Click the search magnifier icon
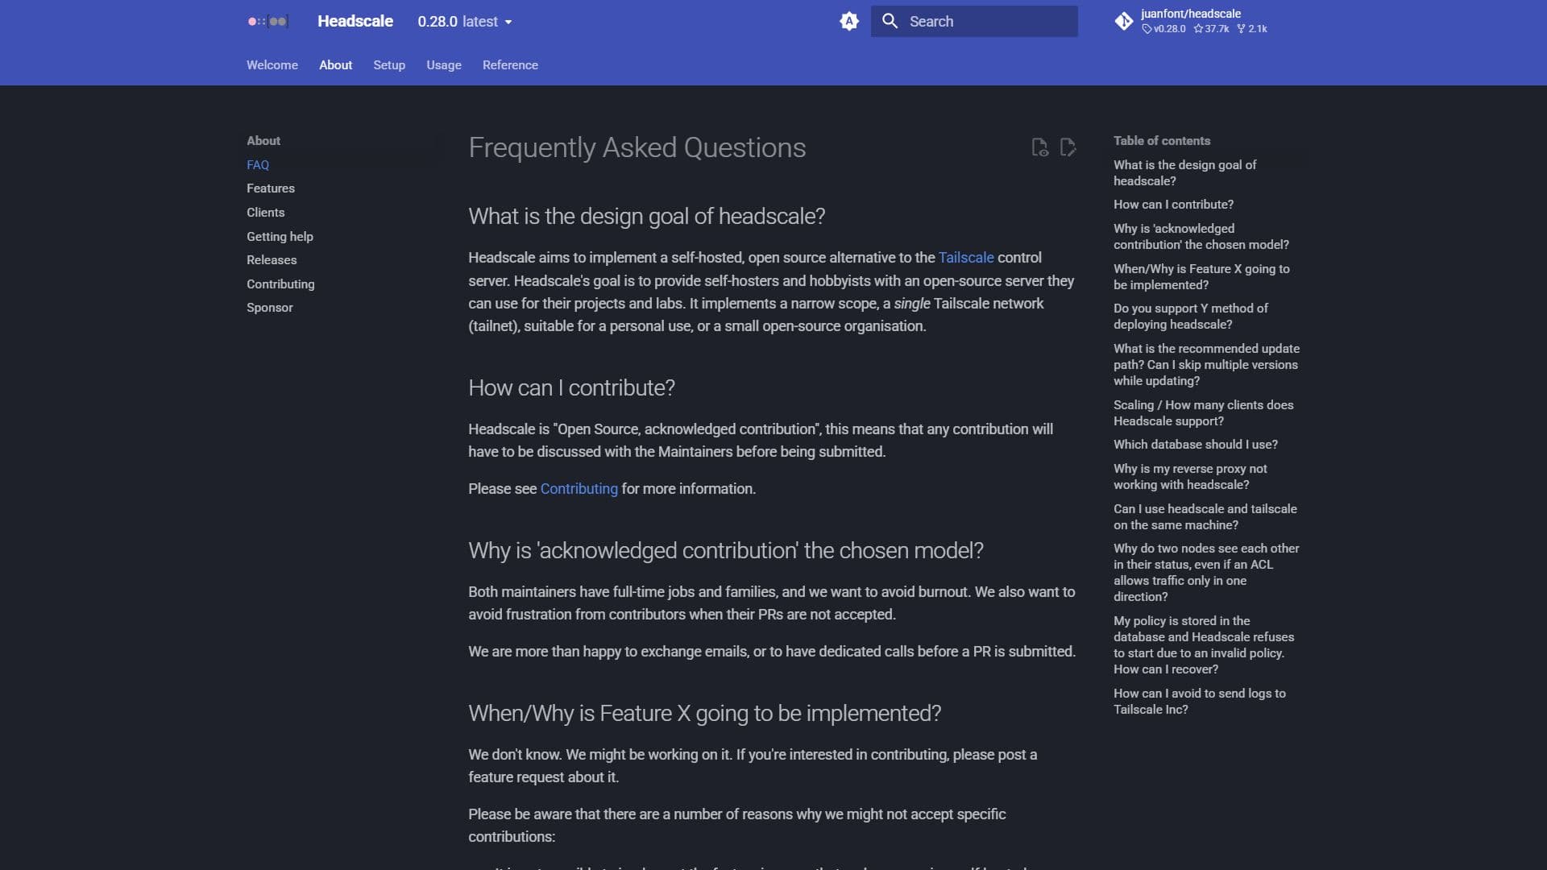This screenshot has height=870, width=1547. (890, 22)
